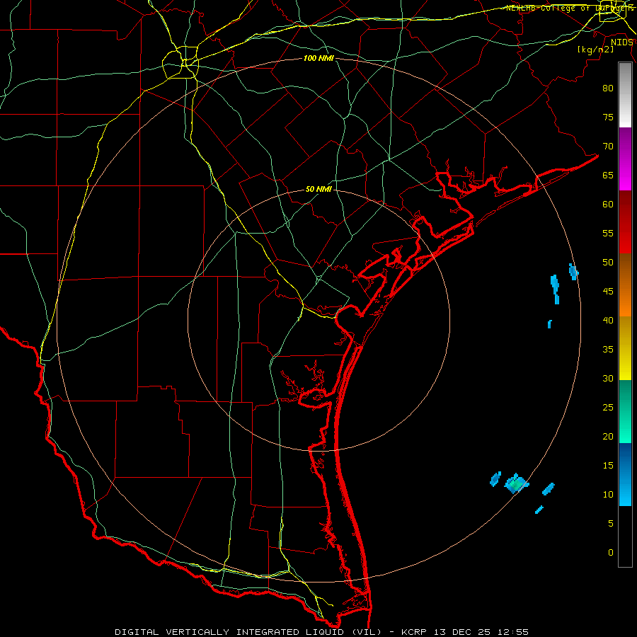
Task: Click the "55" value on the scale
Action: (x=608, y=233)
